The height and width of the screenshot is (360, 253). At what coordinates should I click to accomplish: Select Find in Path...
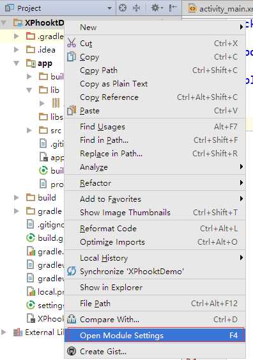(x=155, y=140)
